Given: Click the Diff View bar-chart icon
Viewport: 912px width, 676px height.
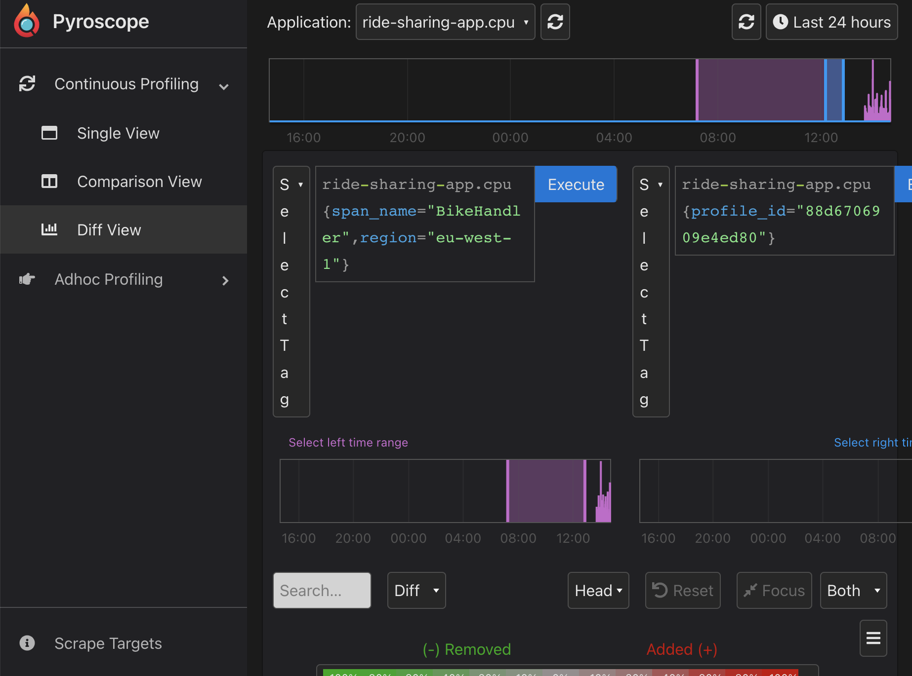Looking at the screenshot, I should pos(49,229).
